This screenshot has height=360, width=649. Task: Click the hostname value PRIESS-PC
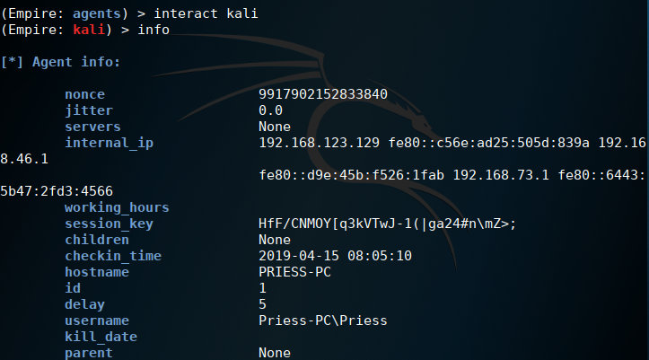click(x=294, y=272)
